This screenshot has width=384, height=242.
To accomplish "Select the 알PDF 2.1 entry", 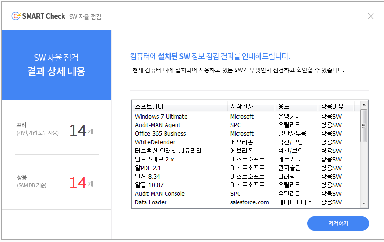I will click(x=148, y=168).
